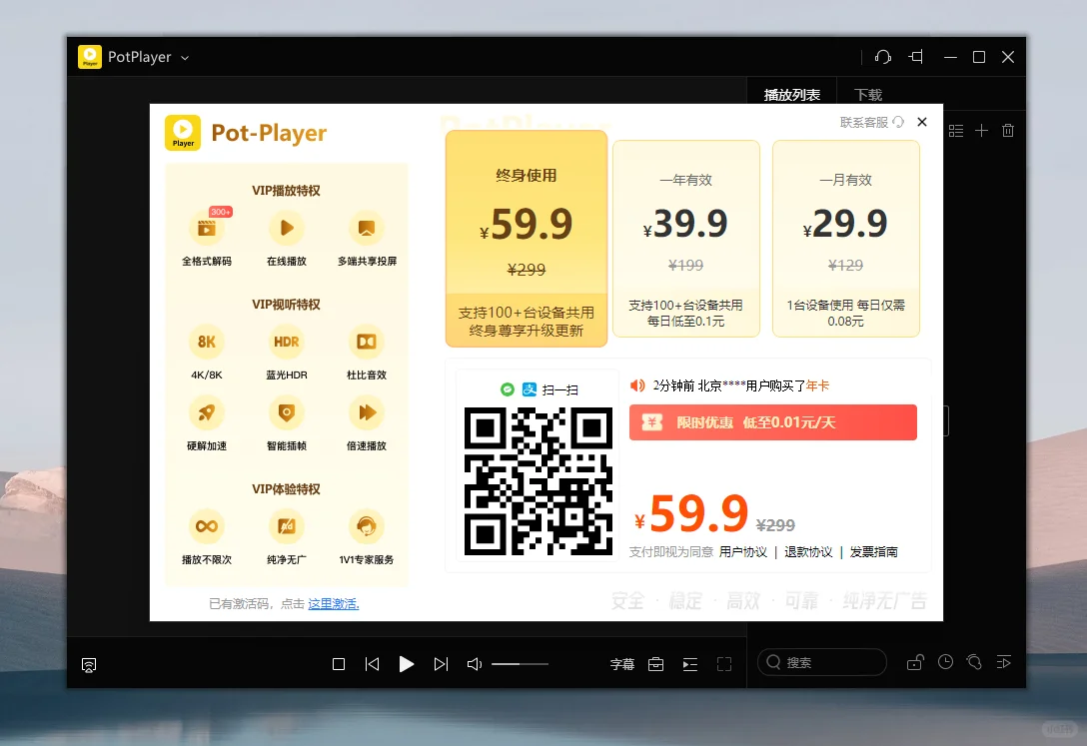
Task: Open the 用户协议 link
Action: [743, 552]
